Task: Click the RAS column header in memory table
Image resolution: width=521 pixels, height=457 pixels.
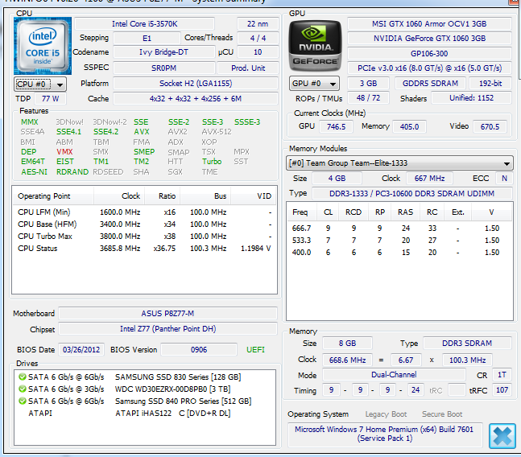Action: [x=405, y=212]
